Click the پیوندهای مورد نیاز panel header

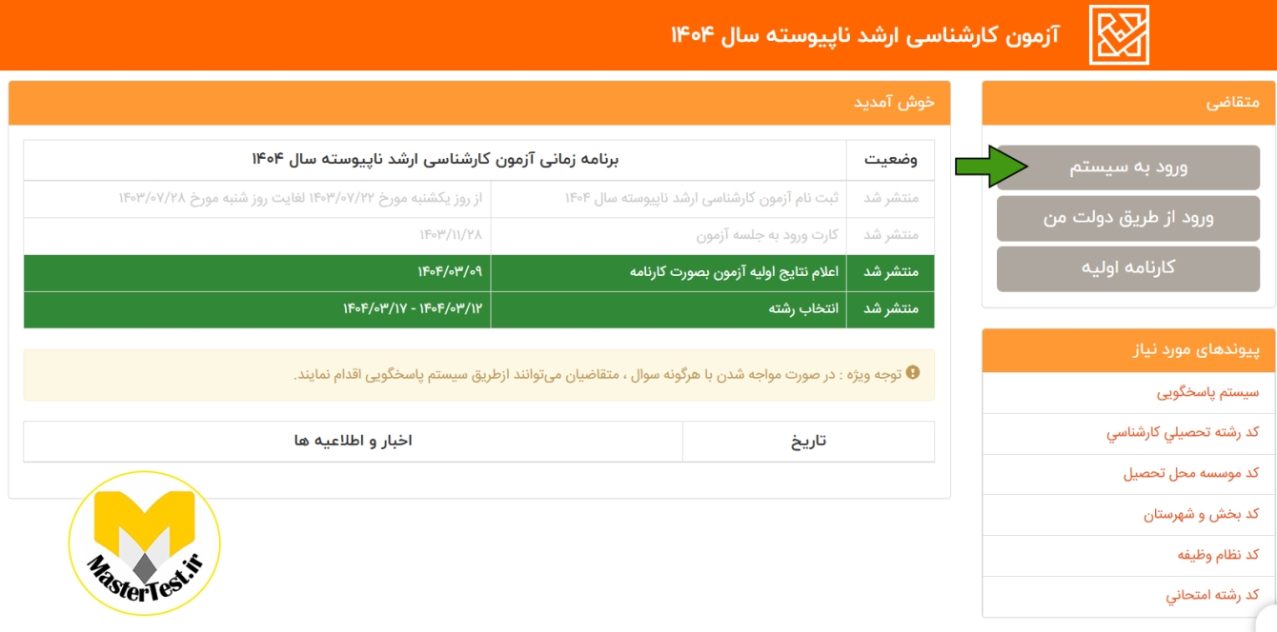tap(1128, 350)
